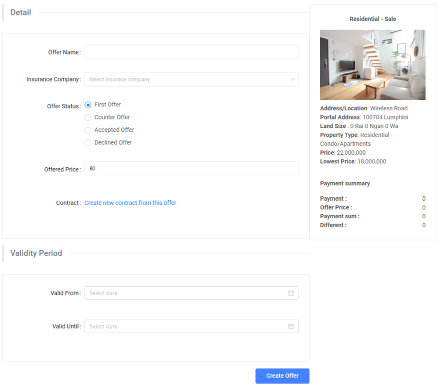Screen dimensions: 440x387
Task: Click the Validity Period section heading
Action: tap(36, 253)
